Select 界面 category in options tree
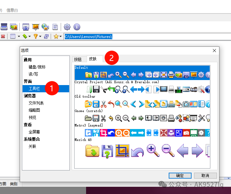 pos(28,81)
